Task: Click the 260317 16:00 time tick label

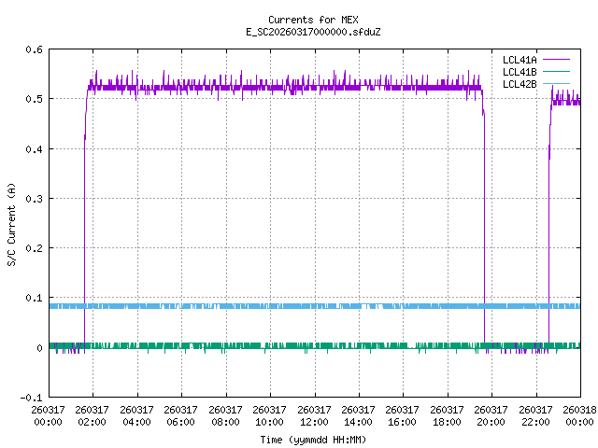Action: coord(403,415)
